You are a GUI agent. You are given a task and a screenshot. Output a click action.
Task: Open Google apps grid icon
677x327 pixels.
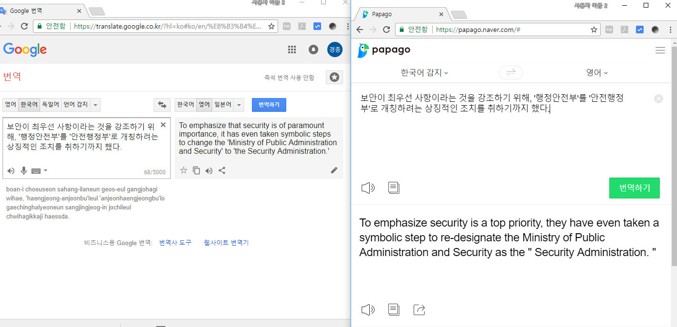pyautogui.click(x=292, y=50)
